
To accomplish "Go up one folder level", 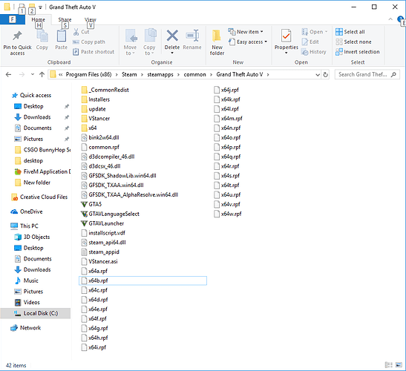I will click(x=42, y=74).
